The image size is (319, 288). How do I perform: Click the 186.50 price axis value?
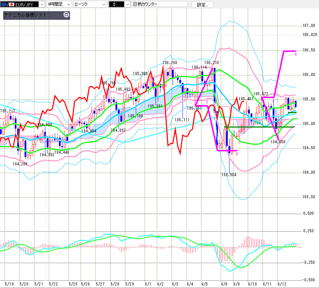308,50
